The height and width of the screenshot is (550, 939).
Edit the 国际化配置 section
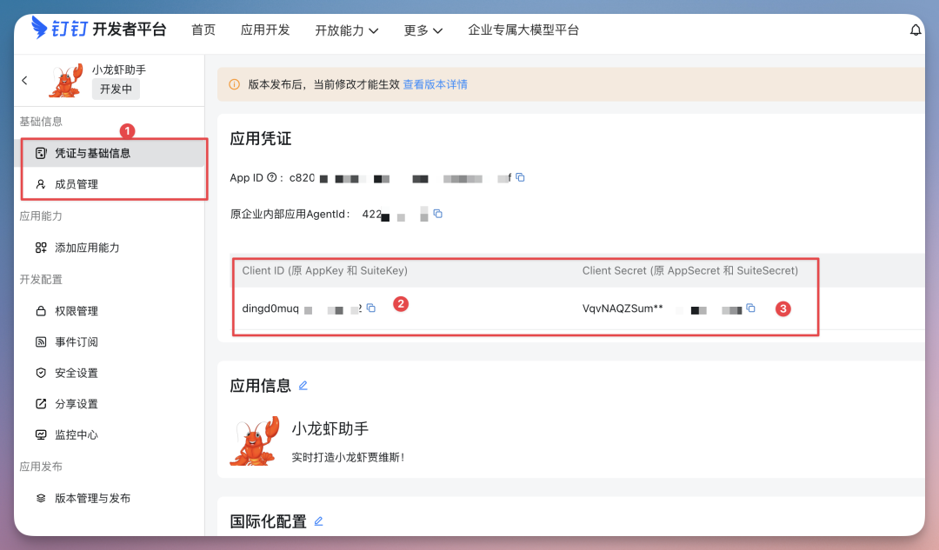pyautogui.click(x=318, y=520)
